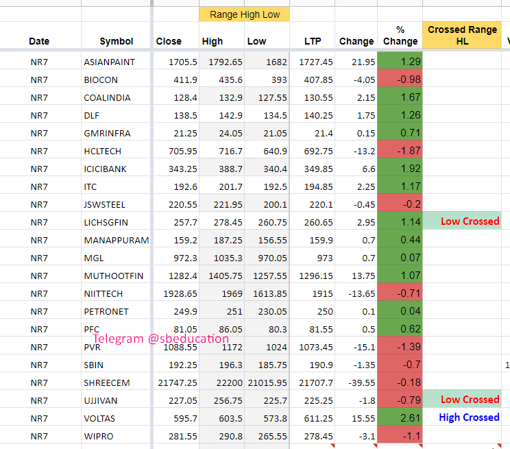Select the 611.25 LTP cell
The image size is (510, 449).
(313, 418)
